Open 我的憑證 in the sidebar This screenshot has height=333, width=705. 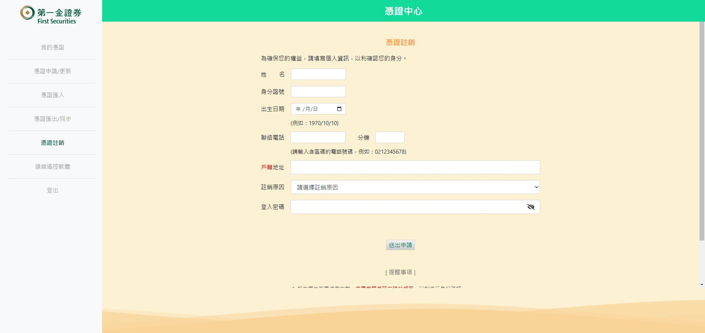click(x=53, y=47)
